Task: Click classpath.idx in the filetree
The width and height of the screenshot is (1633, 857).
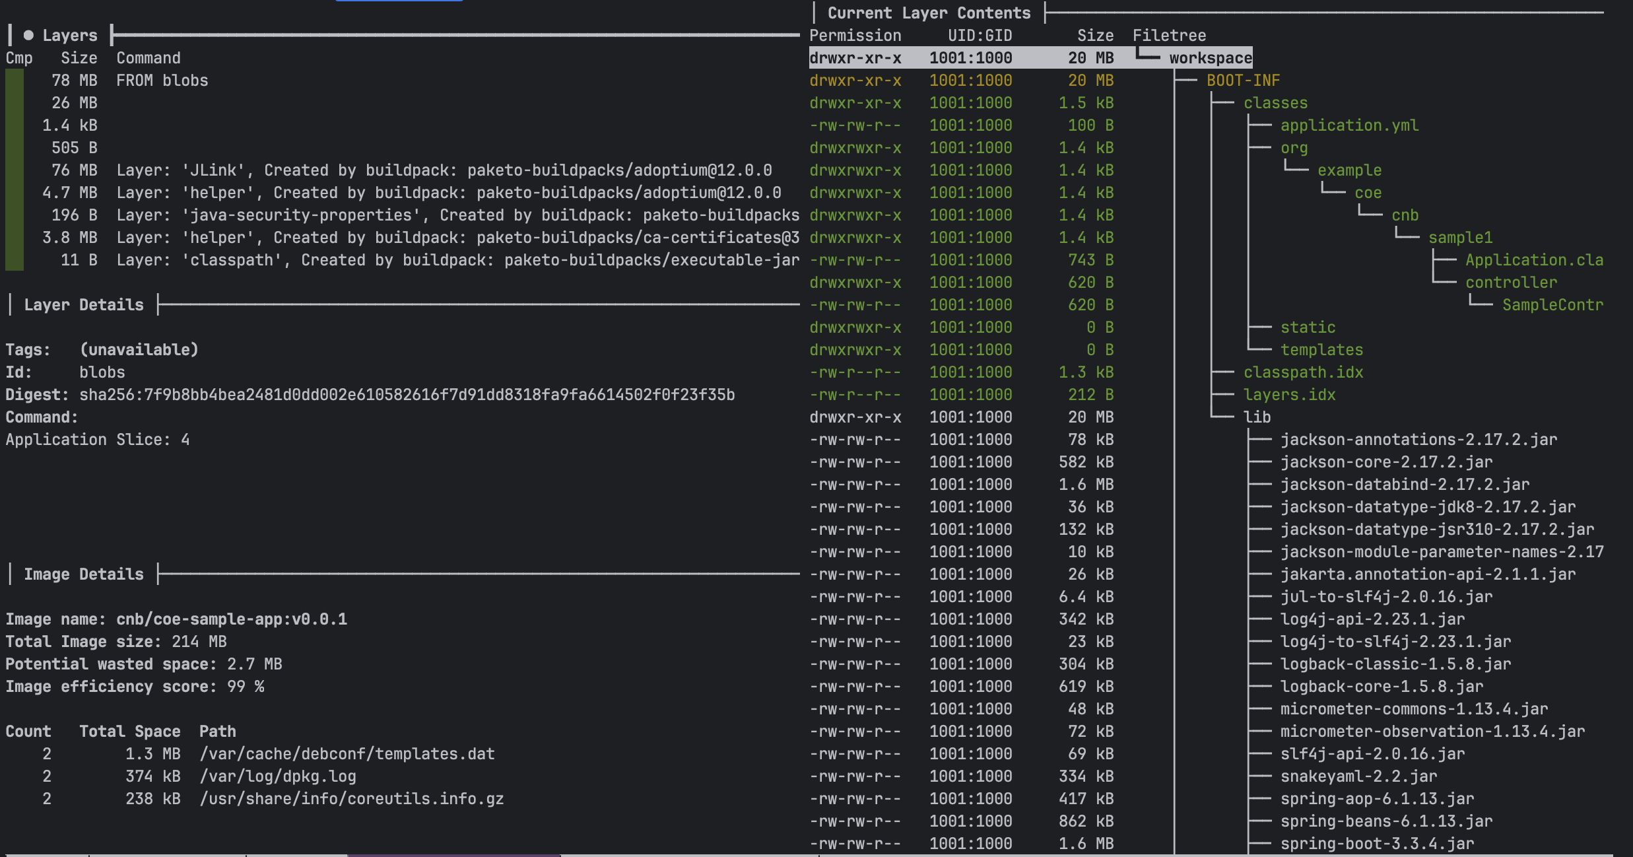Action: tap(1303, 372)
